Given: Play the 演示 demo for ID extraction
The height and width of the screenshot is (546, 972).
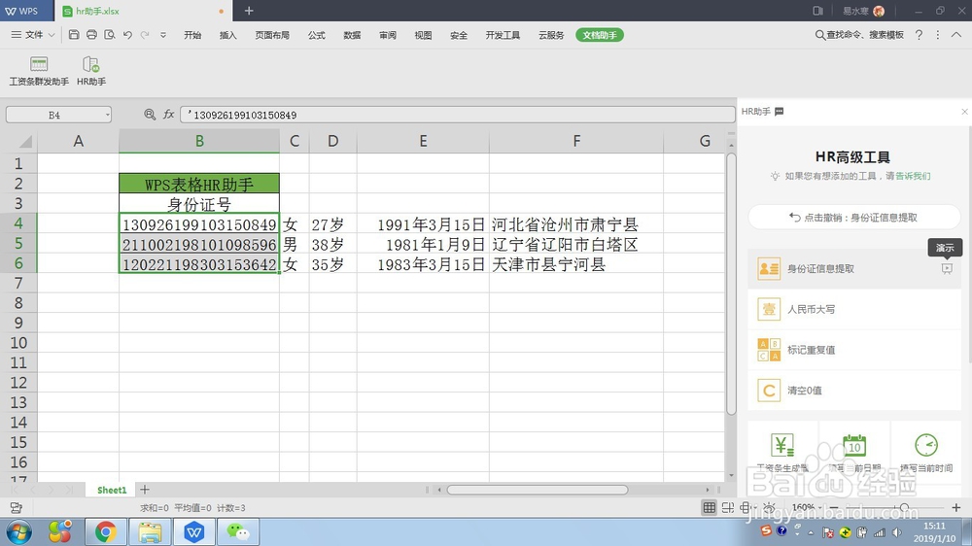Looking at the screenshot, I should point(947,268).
